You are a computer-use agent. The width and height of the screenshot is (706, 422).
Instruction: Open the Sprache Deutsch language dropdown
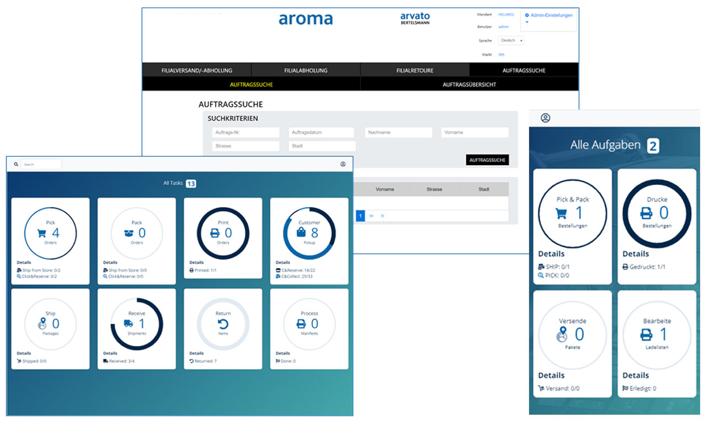(x=511, y=40)
